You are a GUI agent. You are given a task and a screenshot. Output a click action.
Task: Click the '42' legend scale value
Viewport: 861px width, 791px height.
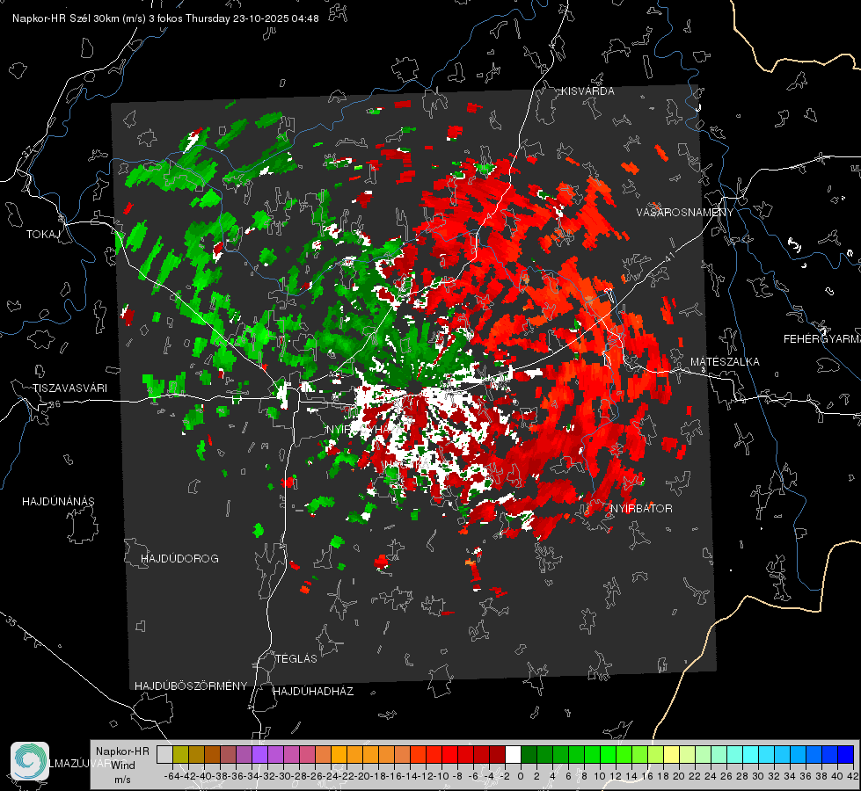[x=853, y=776]
